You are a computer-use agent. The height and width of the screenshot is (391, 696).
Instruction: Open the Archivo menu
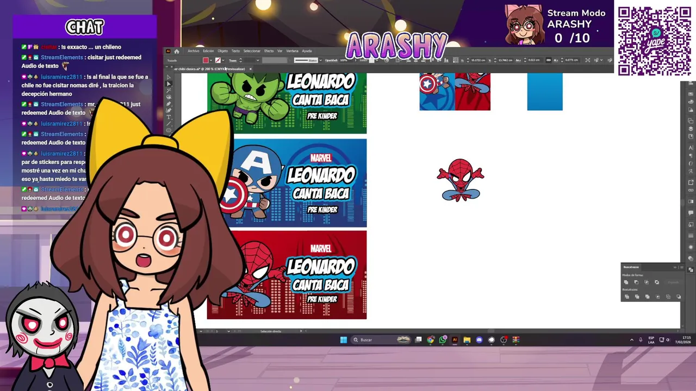pos(194,51)
